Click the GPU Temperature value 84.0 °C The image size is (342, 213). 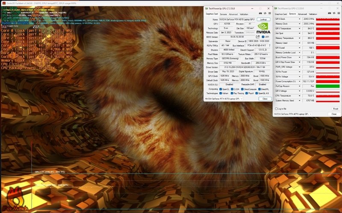point(308,29)
